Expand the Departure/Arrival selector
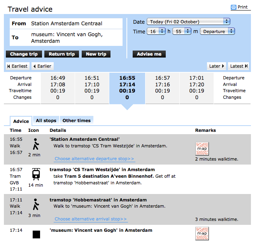Viewport: 256px width, 245px height. click(217, 31)
